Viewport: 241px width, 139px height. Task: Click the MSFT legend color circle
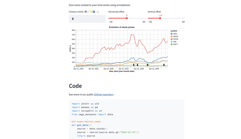tap(172, 44)
